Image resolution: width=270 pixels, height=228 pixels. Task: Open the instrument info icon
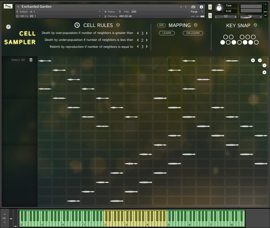click(201, 7)
